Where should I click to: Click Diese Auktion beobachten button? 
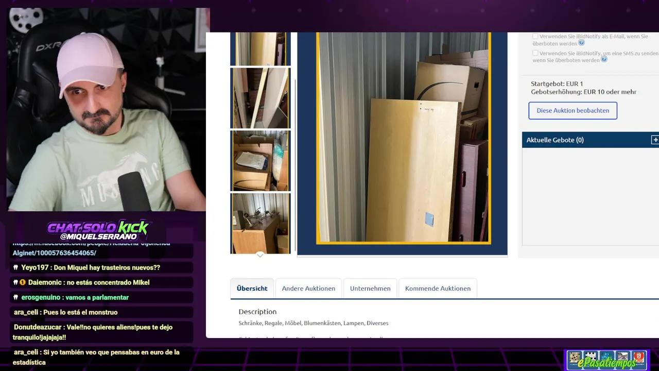point(573,110)
